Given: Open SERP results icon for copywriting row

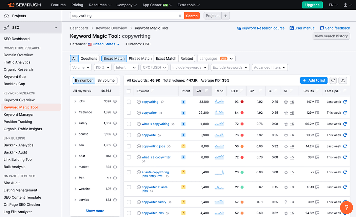Looking at the screenshot, I should [x=317, y=102].
